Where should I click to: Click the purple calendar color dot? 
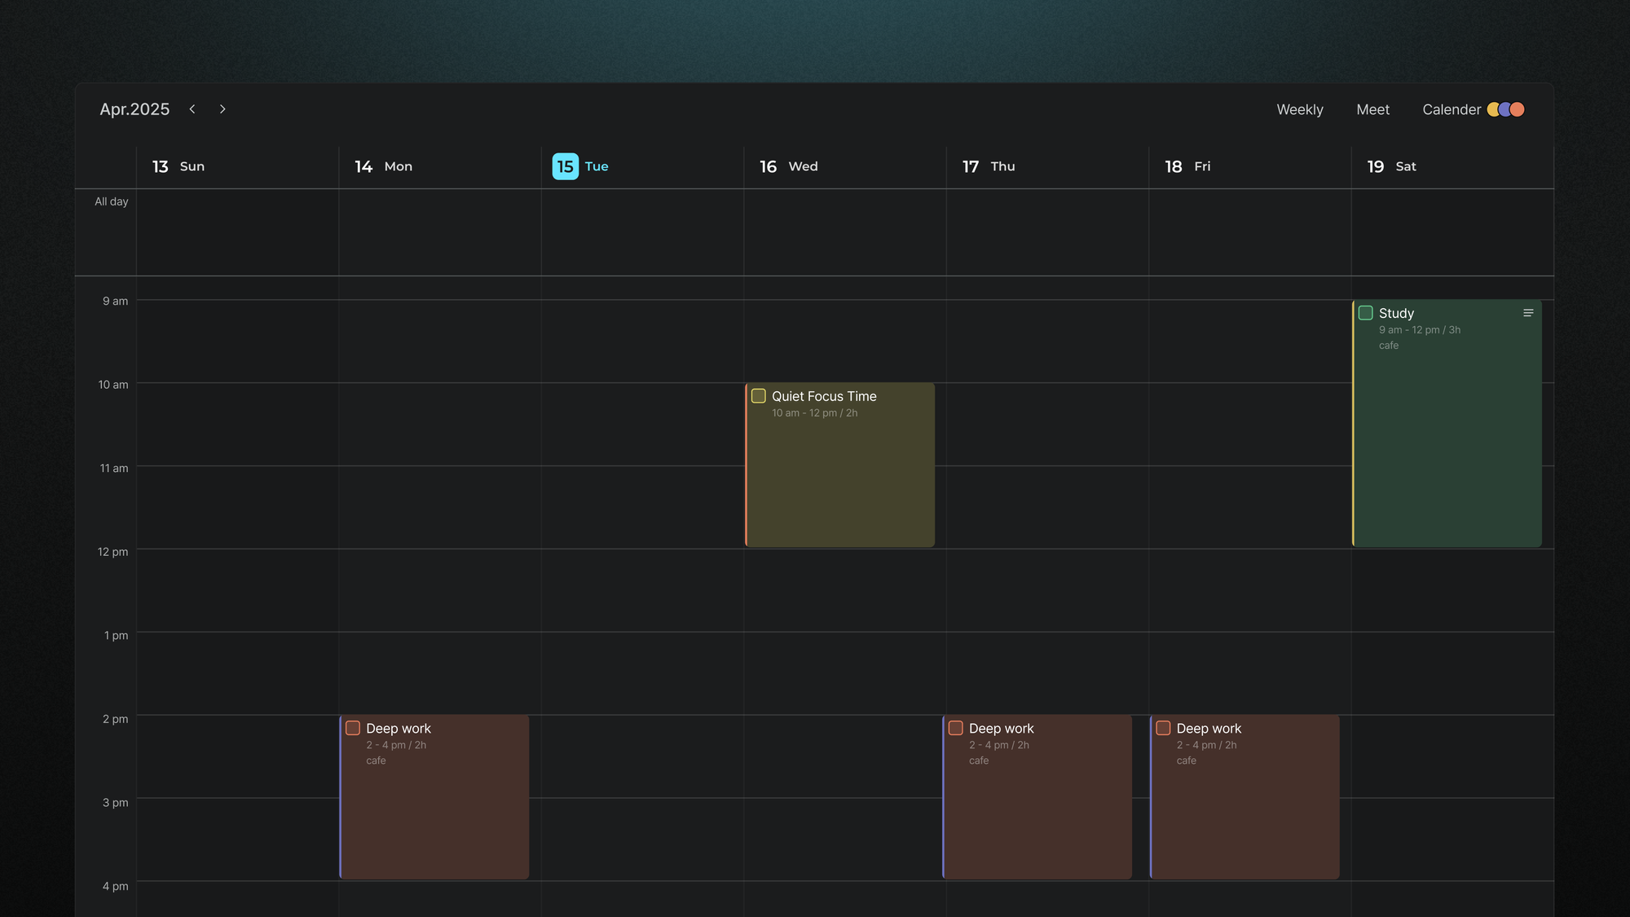[1505, 109]
